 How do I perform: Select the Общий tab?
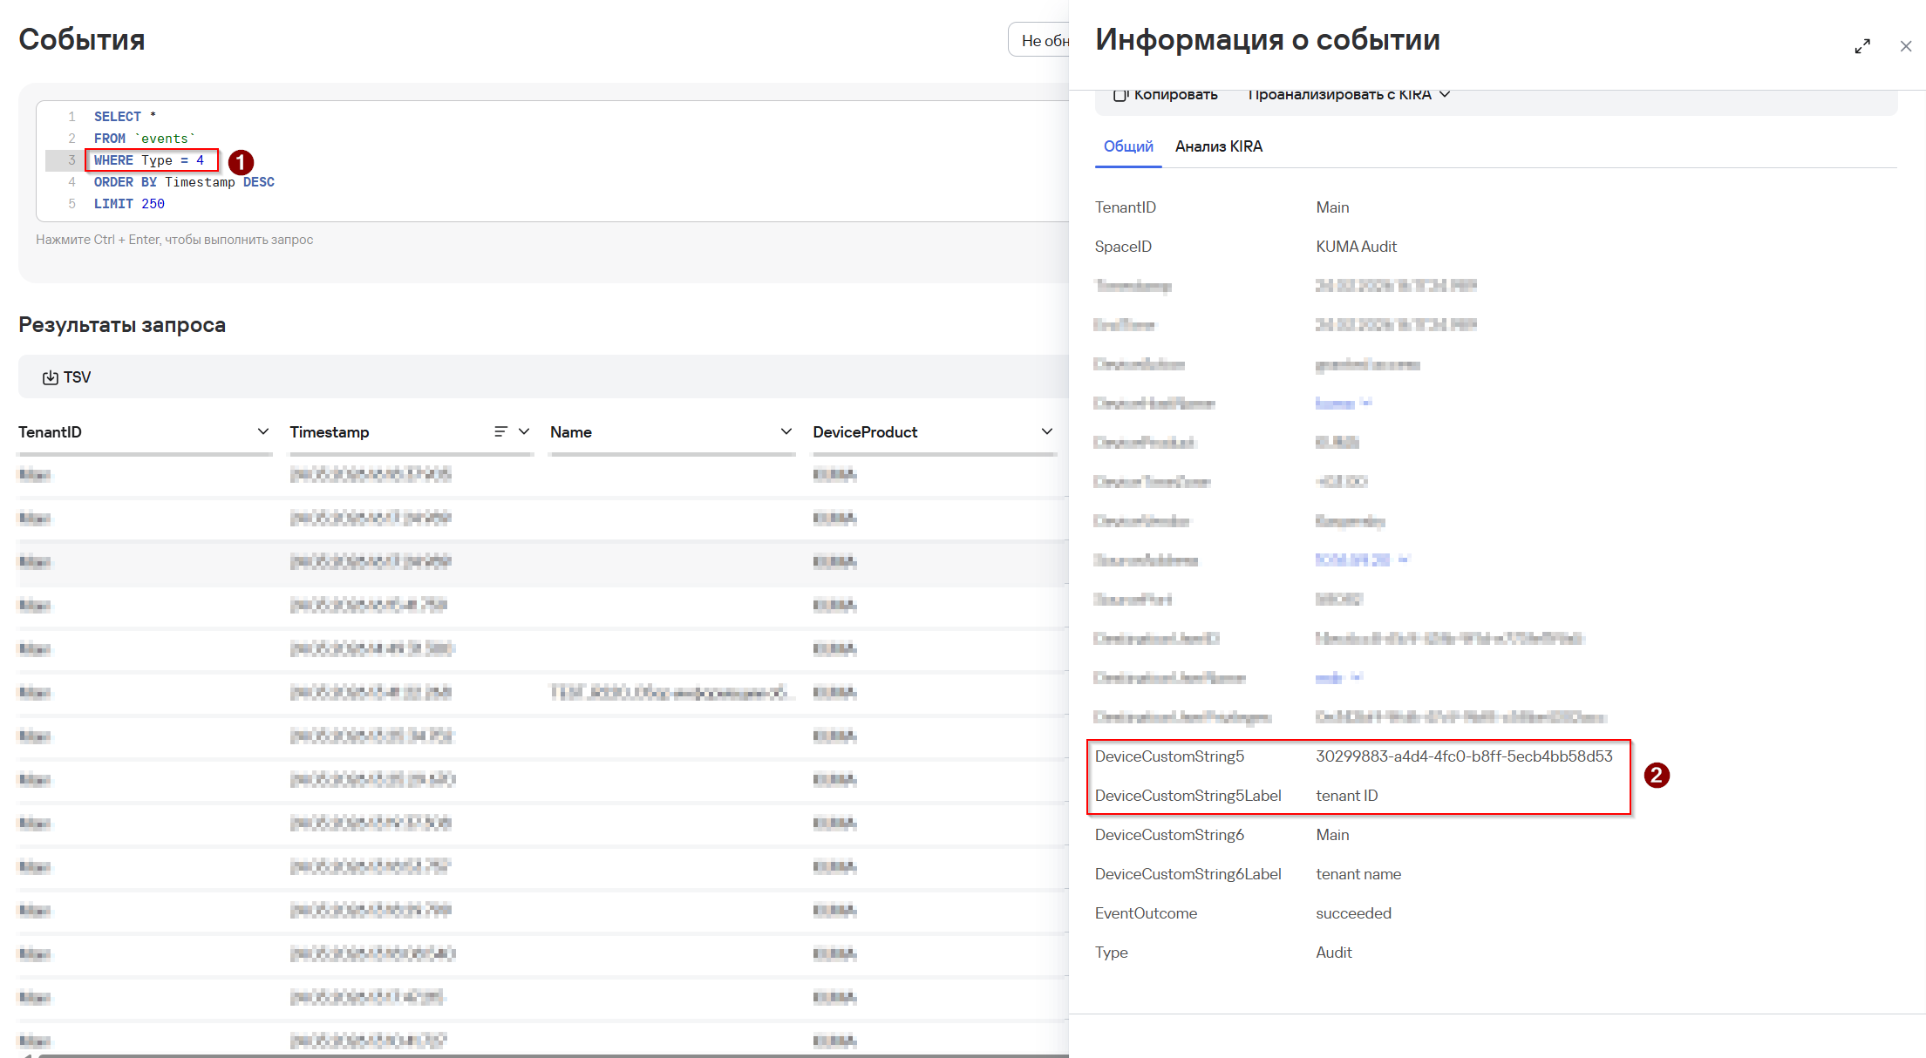[1128, 146]
